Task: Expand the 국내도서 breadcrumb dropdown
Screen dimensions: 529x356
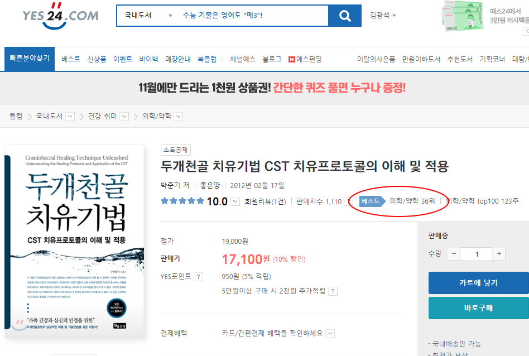Action: click(70, 117)
